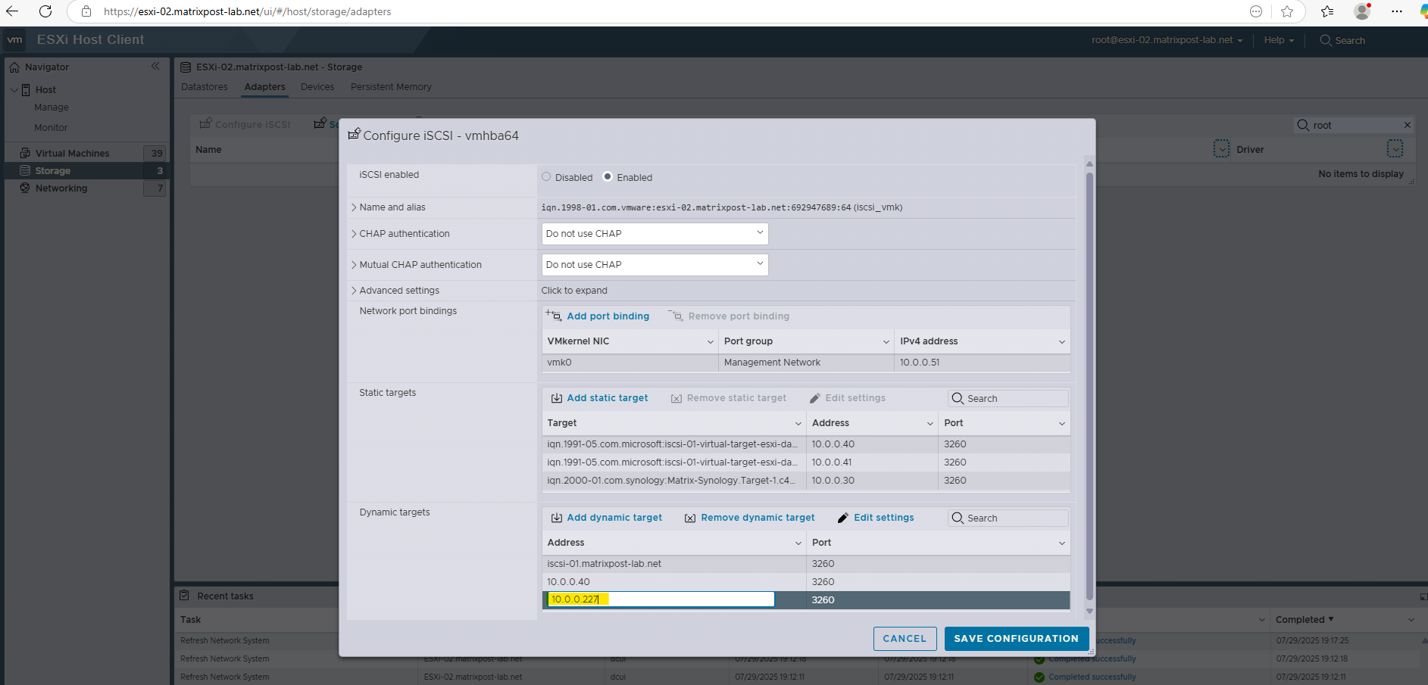Click the Add port binding icon
The image size is (1428, 685).
pyautogui.click(x=552, y=316)
